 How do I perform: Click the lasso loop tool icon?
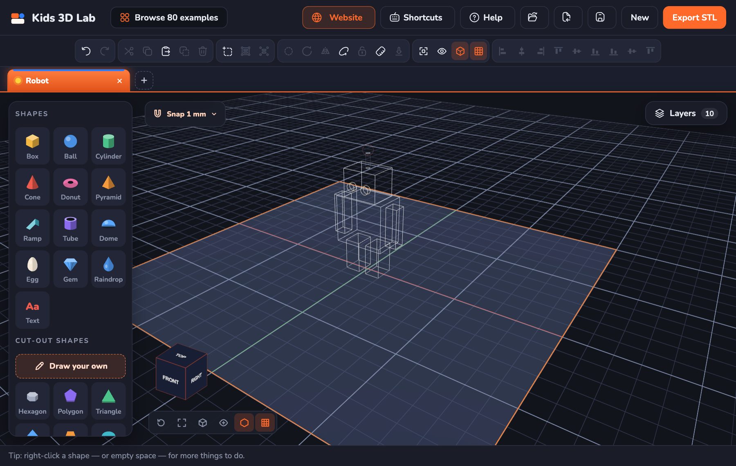click(343, 51)
